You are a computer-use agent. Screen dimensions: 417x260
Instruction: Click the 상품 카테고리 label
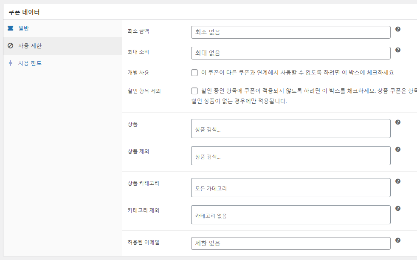point(144,183)
